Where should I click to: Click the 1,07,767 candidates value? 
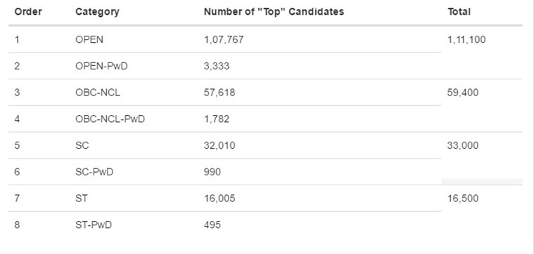(224, 40)
